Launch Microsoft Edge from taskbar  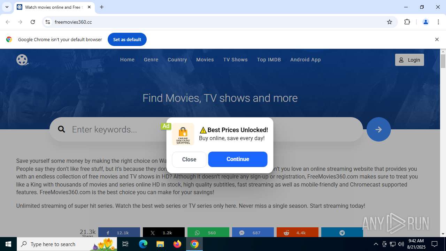coord(143,244)
